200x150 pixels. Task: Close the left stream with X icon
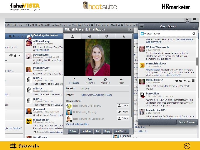pyautogui.click(x=22, y=36)
